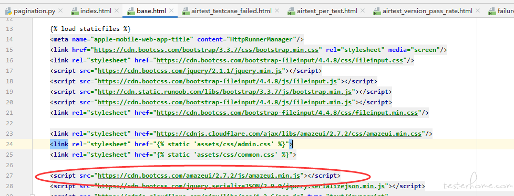Select the base.html tab
The image size is (514, 196).
[151, 11]
